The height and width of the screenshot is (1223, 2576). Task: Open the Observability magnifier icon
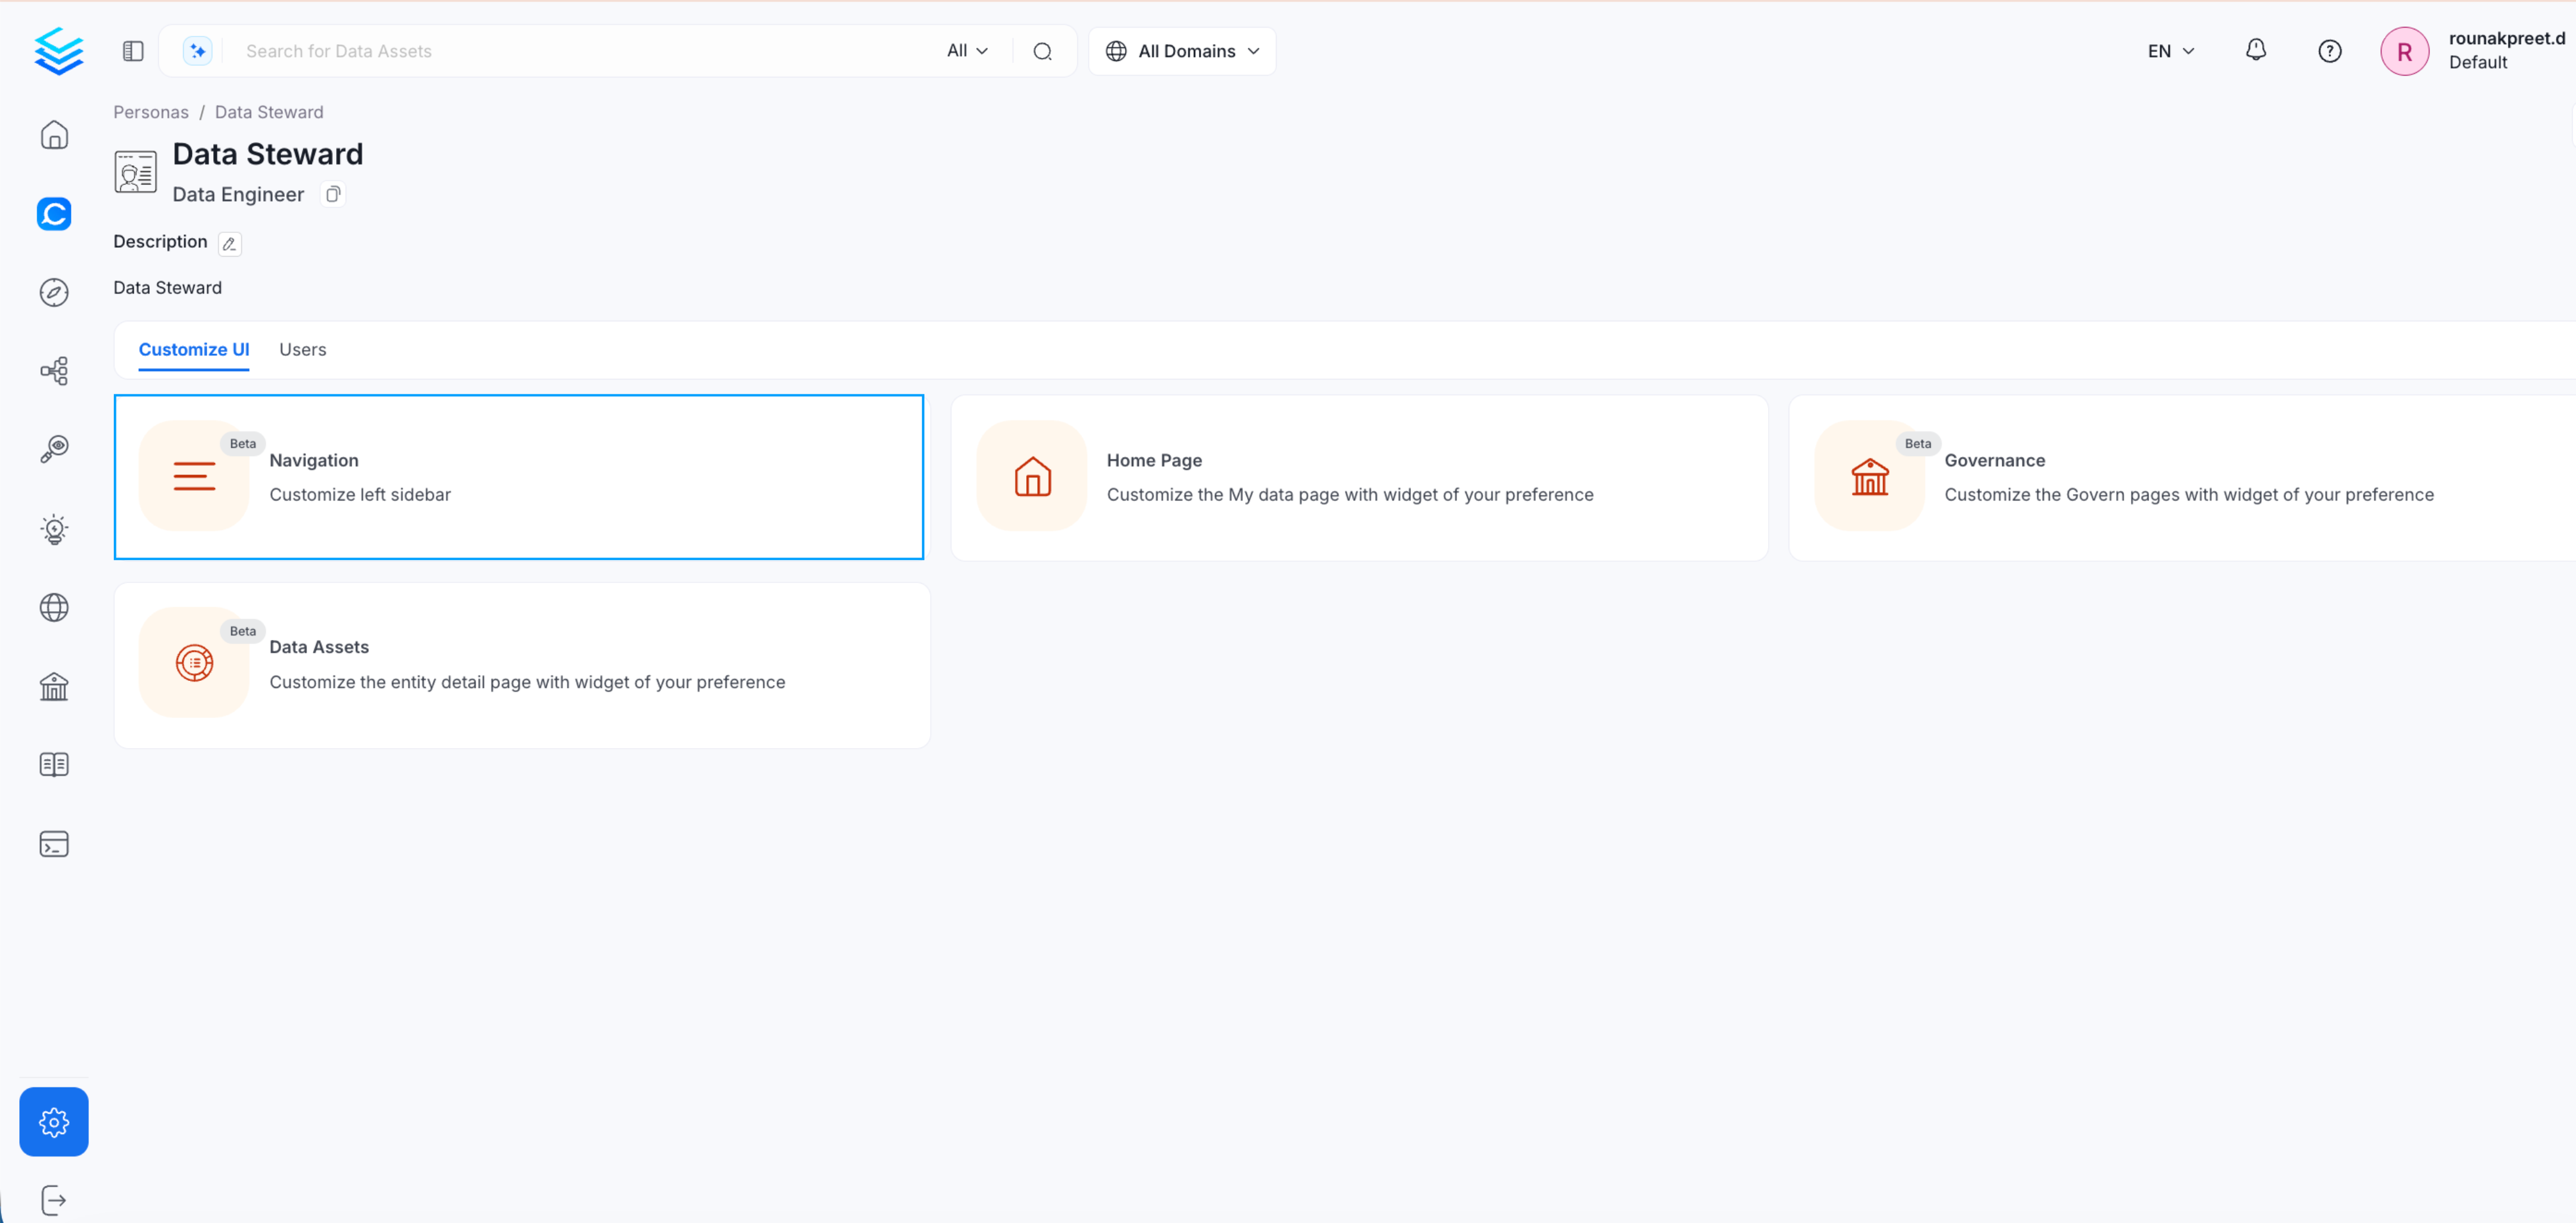point(54,448)
